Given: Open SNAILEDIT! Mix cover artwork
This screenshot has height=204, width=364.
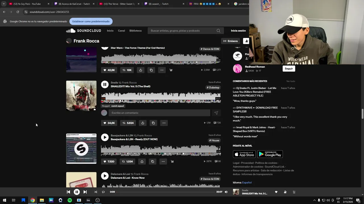Looking at the screenshot, I should pyautogui.click(x=81, y=96).
